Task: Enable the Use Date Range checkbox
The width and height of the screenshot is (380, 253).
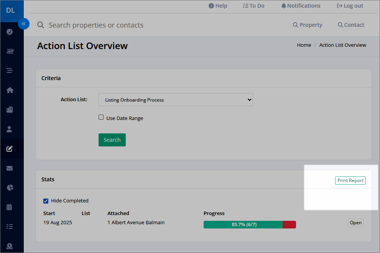Action: pos(101,117)
